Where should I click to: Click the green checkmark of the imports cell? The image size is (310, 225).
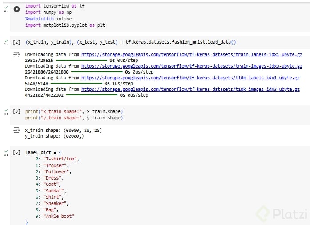6,7
